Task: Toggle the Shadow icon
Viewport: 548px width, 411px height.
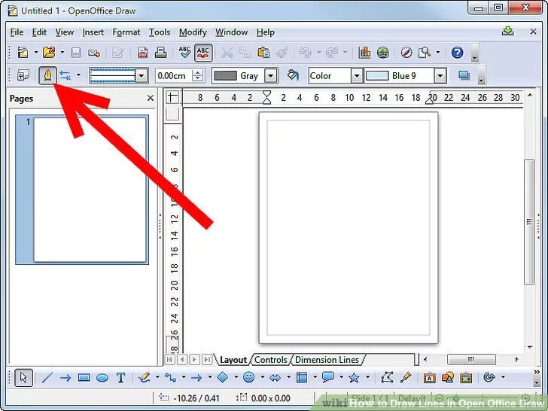Action: pyautogui.click(x=464, y=75)
